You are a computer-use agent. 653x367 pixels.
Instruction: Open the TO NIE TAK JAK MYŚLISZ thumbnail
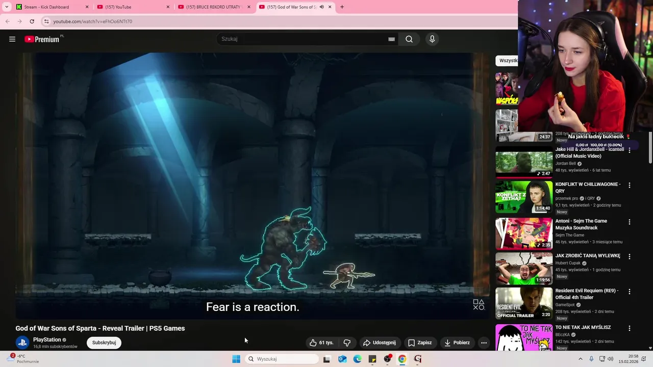tap(524, 337)
